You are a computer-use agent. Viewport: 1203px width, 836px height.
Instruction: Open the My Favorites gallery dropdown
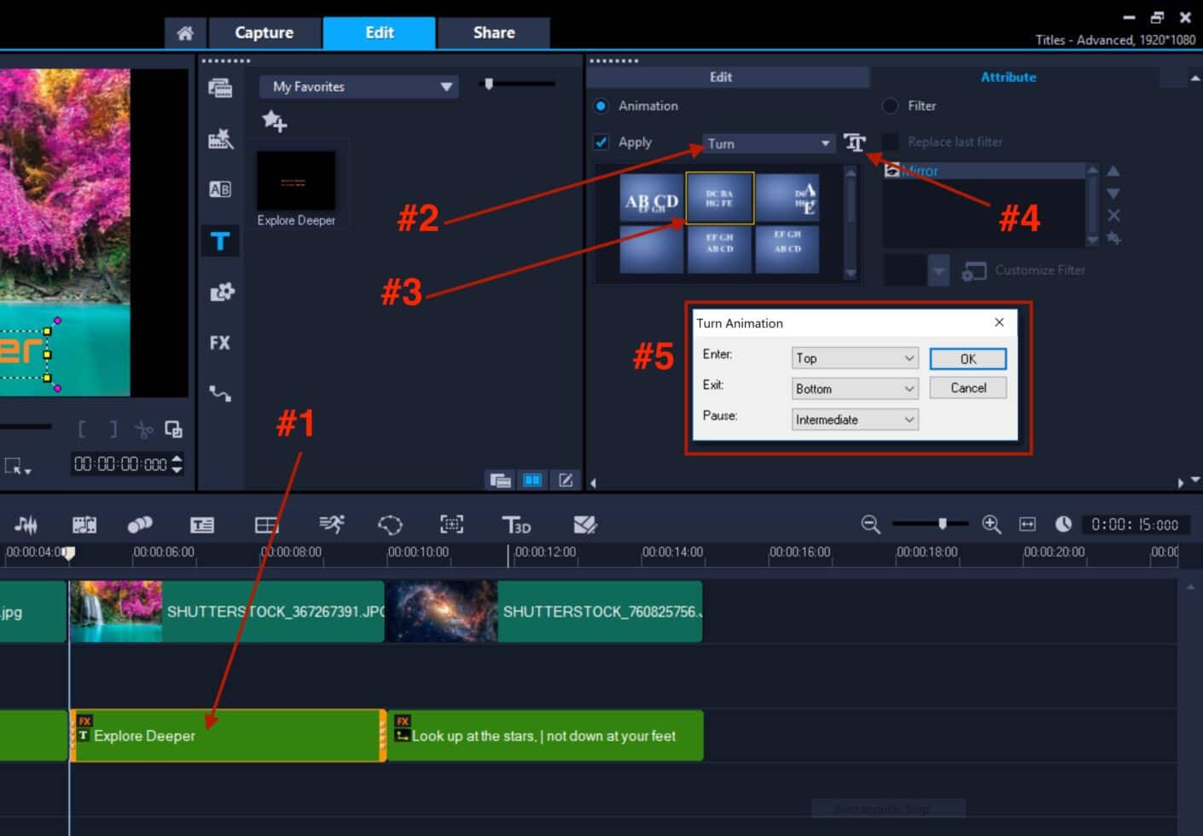point(445,86)
